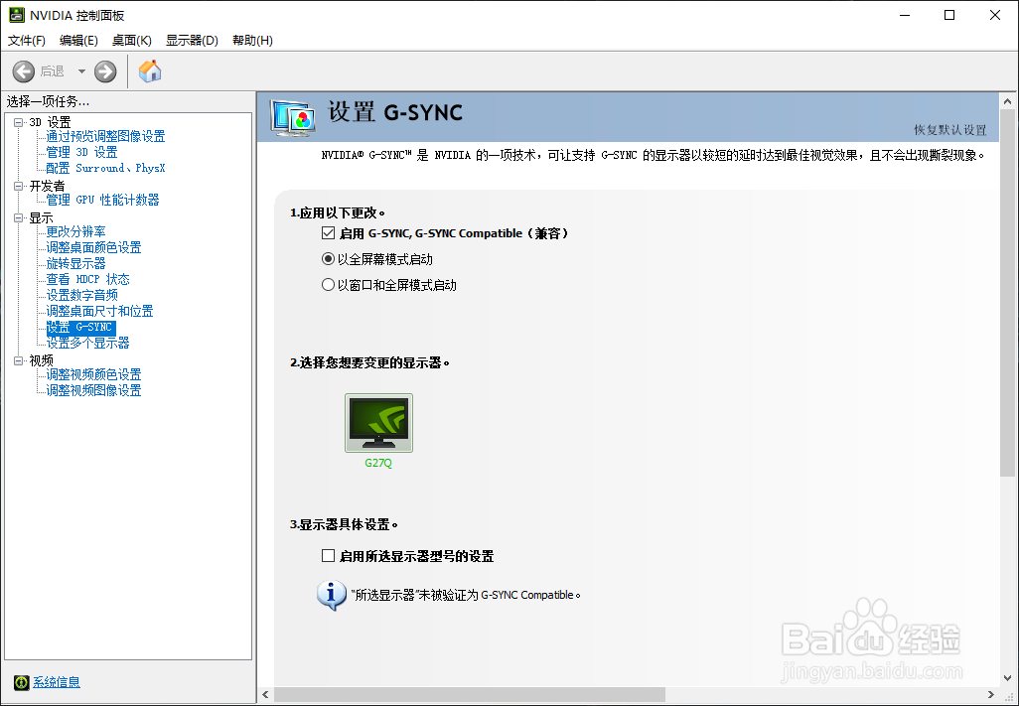The width and height of the screenshot is (1019, 706).
Task: Open the Back history dropdown arrow
Action: tap(81, 71)
